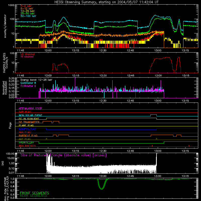Click the PARTICLE RATES Counts/s axis label
Image resolution: width=201 pixels, height=201 pixels.
(x=5, y=63)
